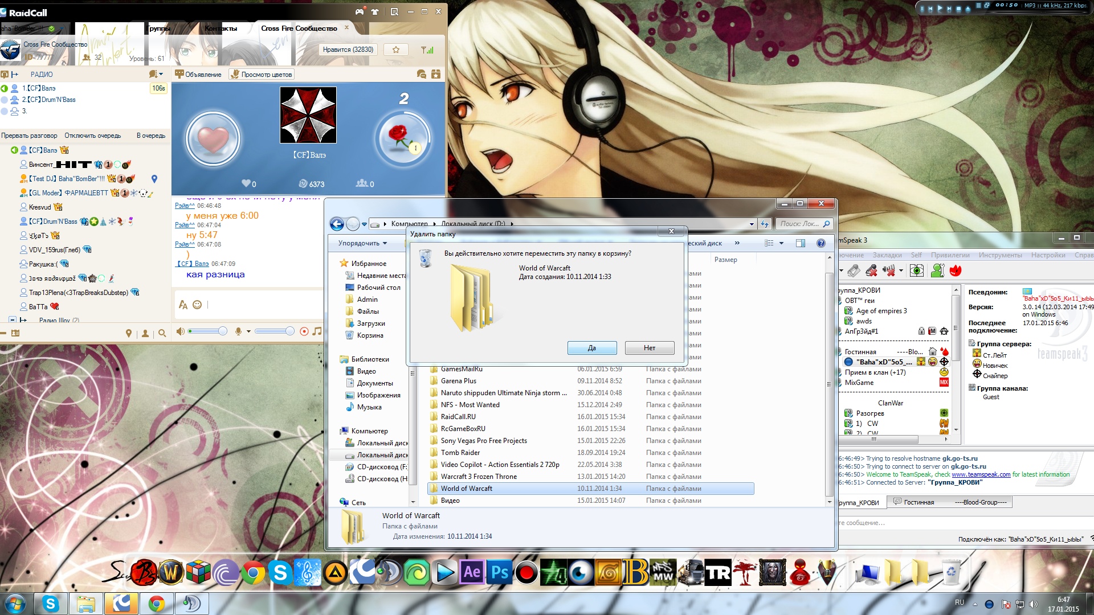The height and width of the screenshot is (615, 1094).
Task: Open Explorer address bar history dropdown
Action: (x=752, y=224)
